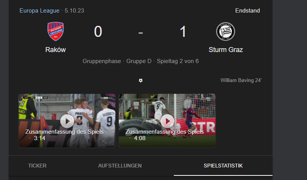
Task: Click the Sturm Graz club crest
Action: coord(225,32)
